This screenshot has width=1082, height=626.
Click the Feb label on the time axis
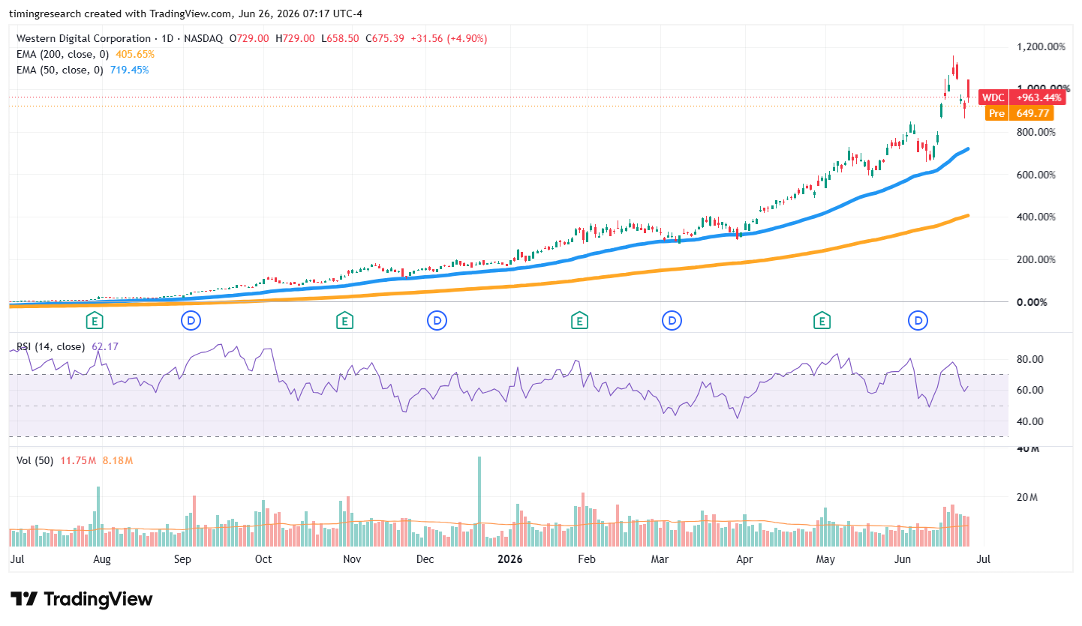(586, 559)
